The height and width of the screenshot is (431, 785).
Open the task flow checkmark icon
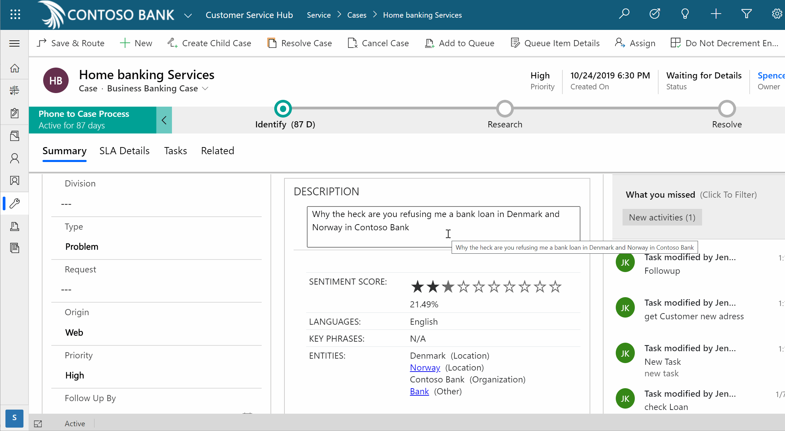coord(655,14)
